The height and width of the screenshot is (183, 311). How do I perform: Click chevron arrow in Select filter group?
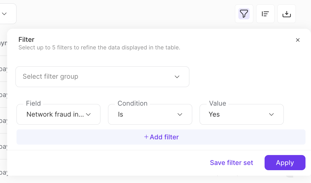coord(177,77)
